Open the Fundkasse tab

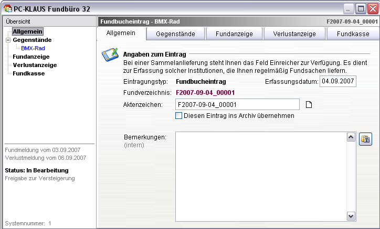[353, 34]
